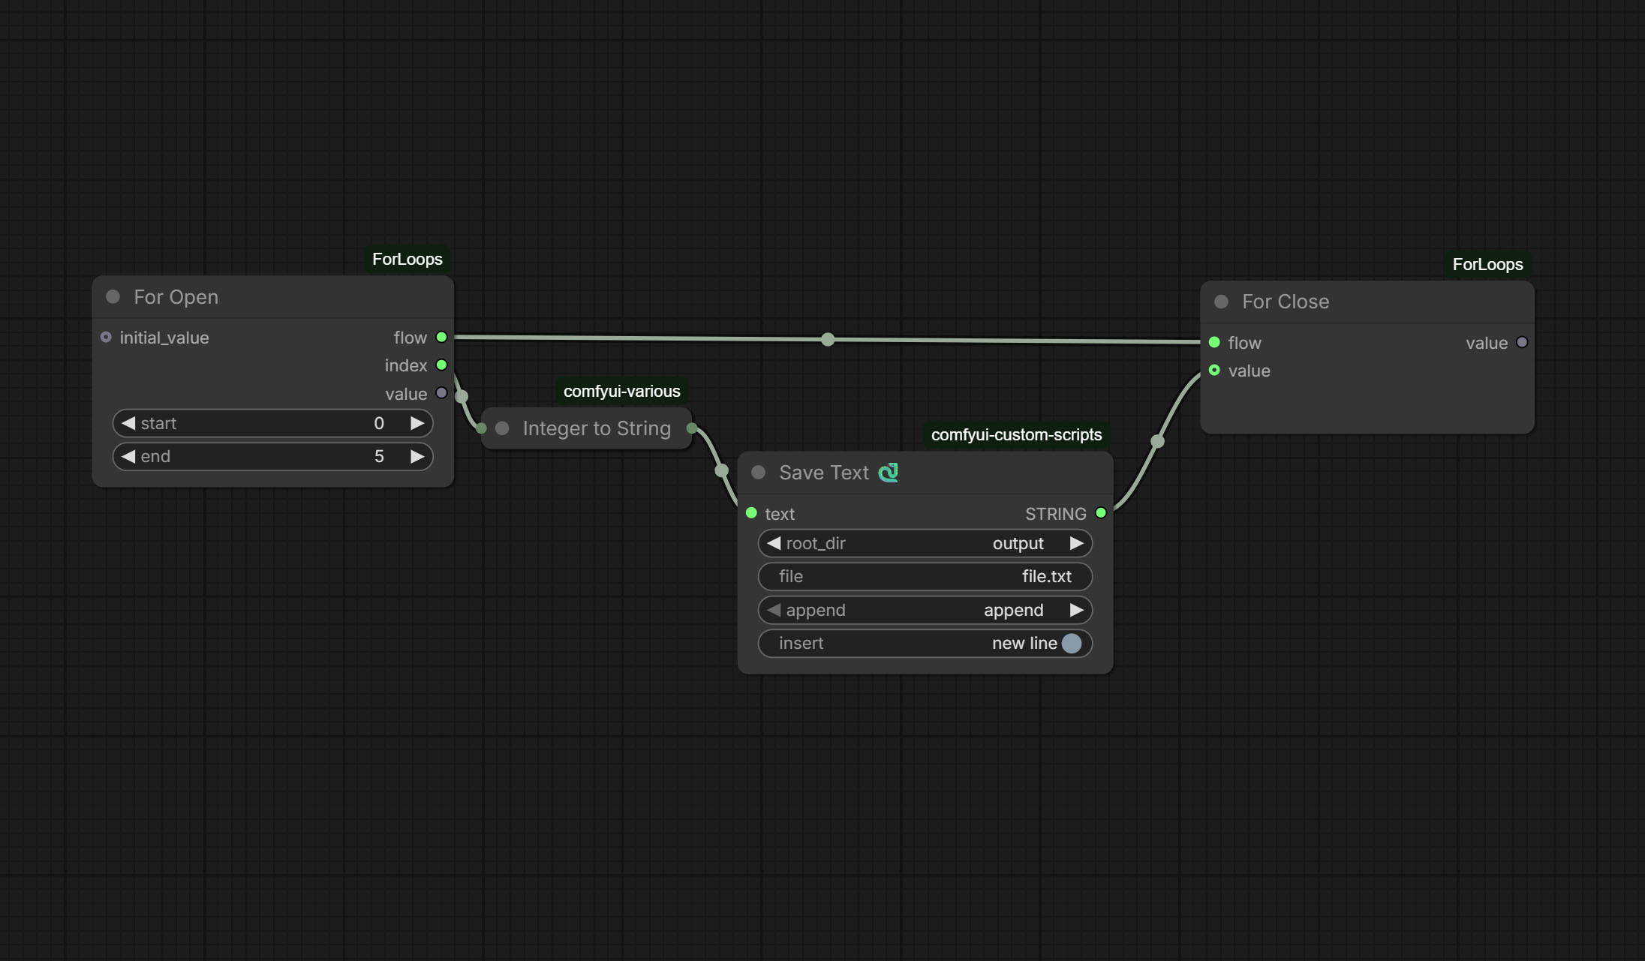Click the For Open index output socket

tap(442, 365)
